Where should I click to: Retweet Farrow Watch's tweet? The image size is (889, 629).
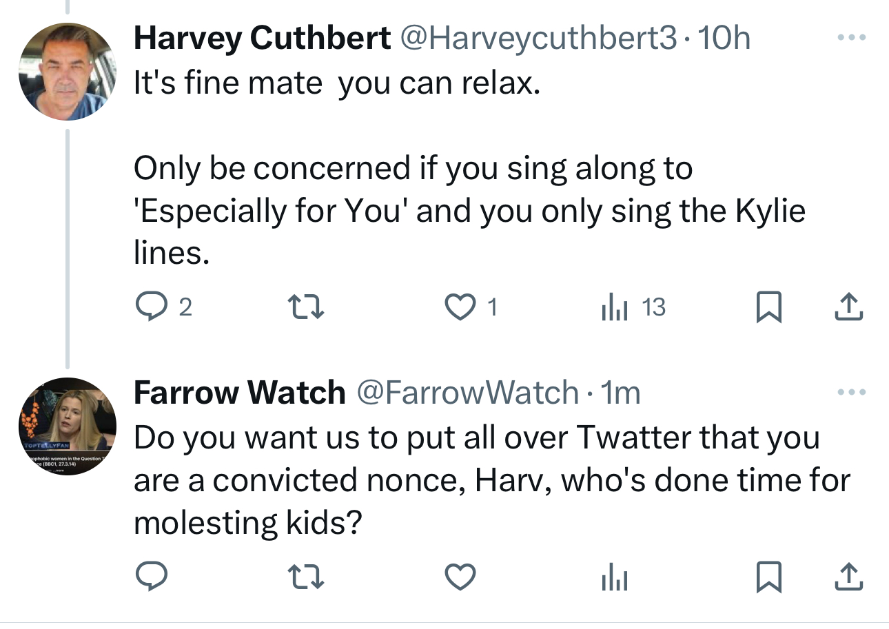(x=305, y=577)
